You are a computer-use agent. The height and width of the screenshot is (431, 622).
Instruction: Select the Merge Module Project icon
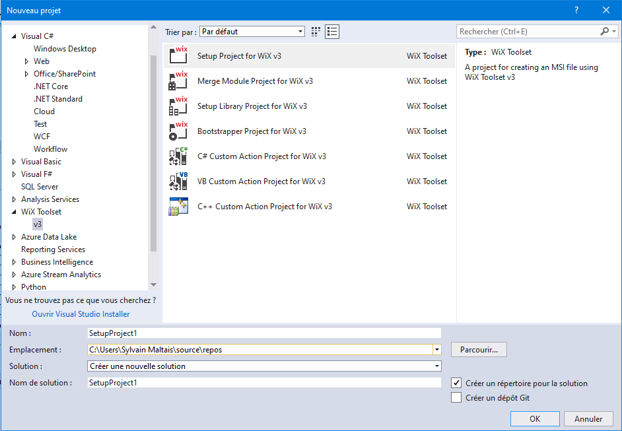click(178, 81)
